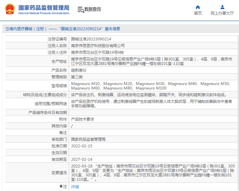239x191 pixels.
Task: Select the 变更情况 label
Action: pos(59,173)
